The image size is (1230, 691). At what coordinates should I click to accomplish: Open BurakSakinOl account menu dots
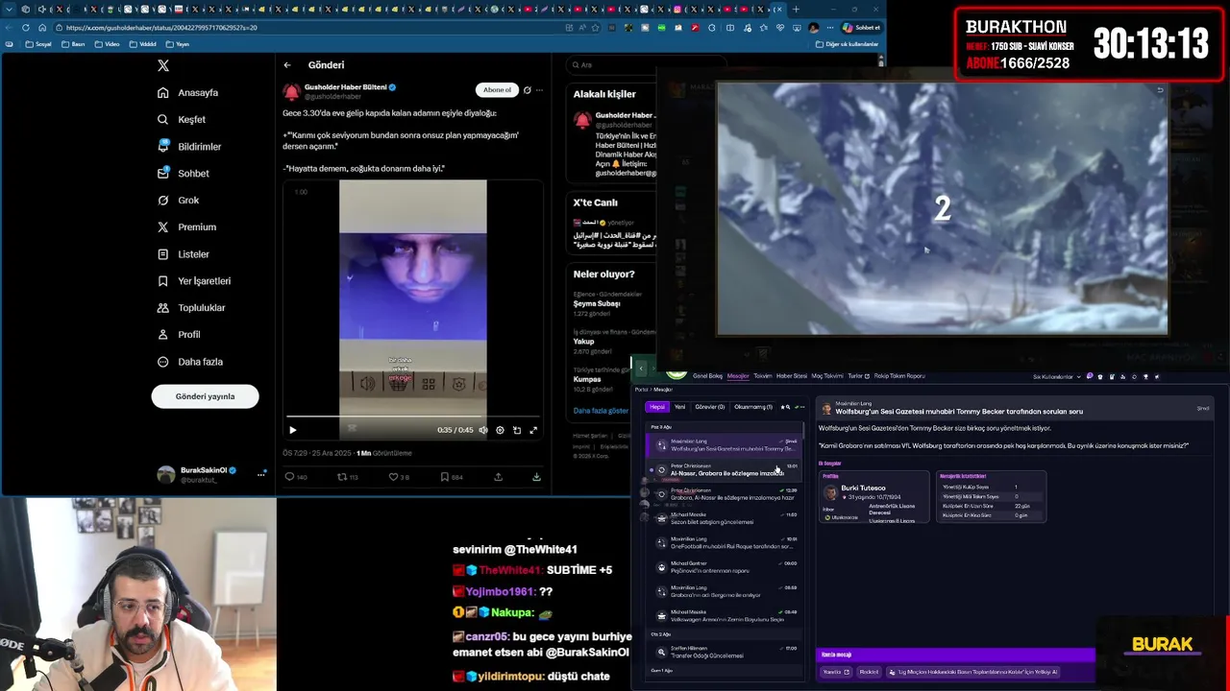pyautogui.click(x=260, y=474)
